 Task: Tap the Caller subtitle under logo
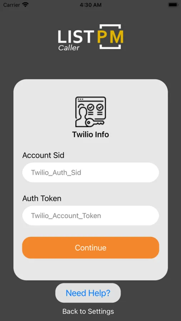(x=69, y=48)
